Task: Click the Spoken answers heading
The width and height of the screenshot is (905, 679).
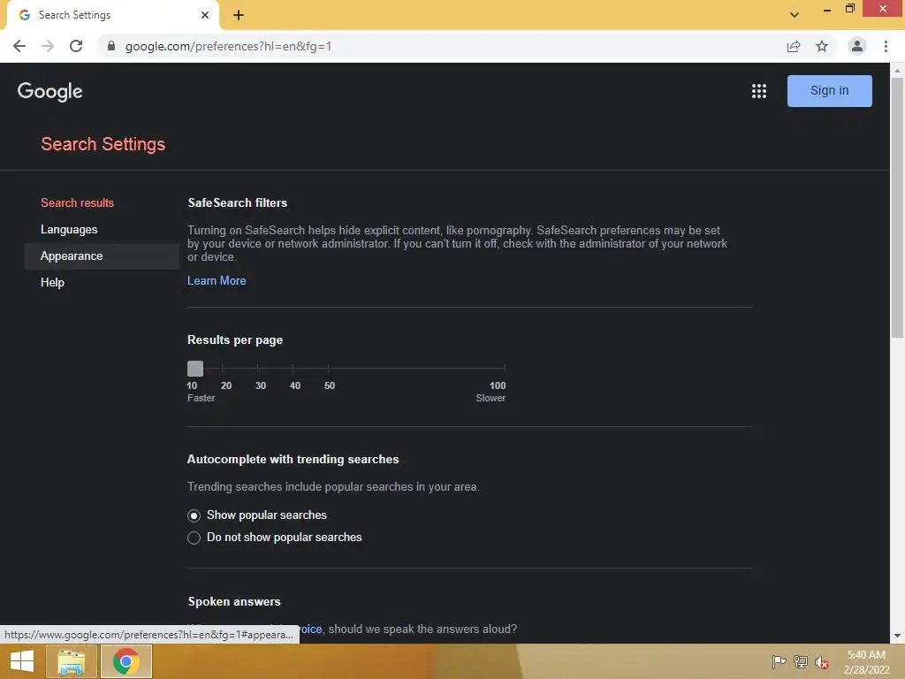Action: (234, 601)
